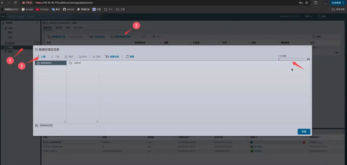Create a new directory with 创建目录
Image resolution: width=347 pixels, height=165 pixels.
tap(112, 56)
